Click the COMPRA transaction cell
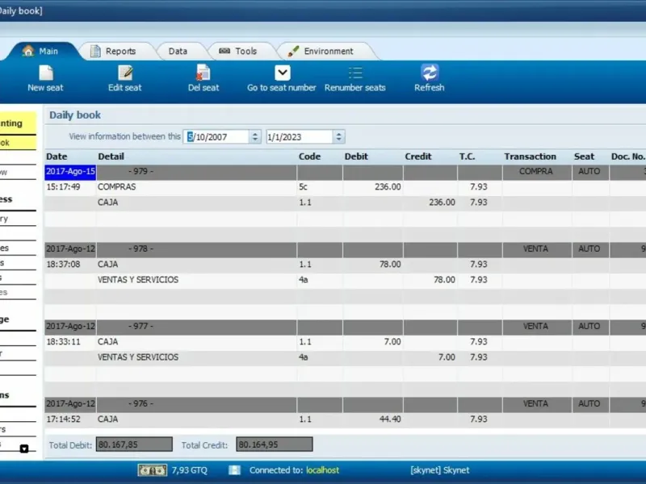Screen dimensions: 646x484 coord(536,171)
